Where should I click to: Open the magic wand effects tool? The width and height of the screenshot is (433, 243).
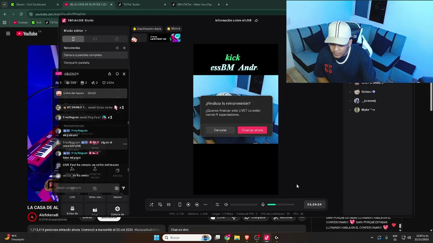(x=151, y=205)
